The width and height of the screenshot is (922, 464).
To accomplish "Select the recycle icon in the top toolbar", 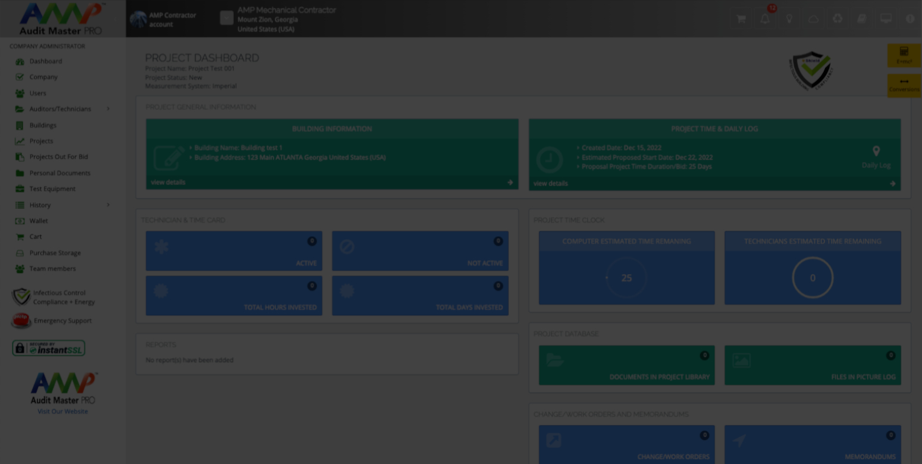I will point(838,18).
